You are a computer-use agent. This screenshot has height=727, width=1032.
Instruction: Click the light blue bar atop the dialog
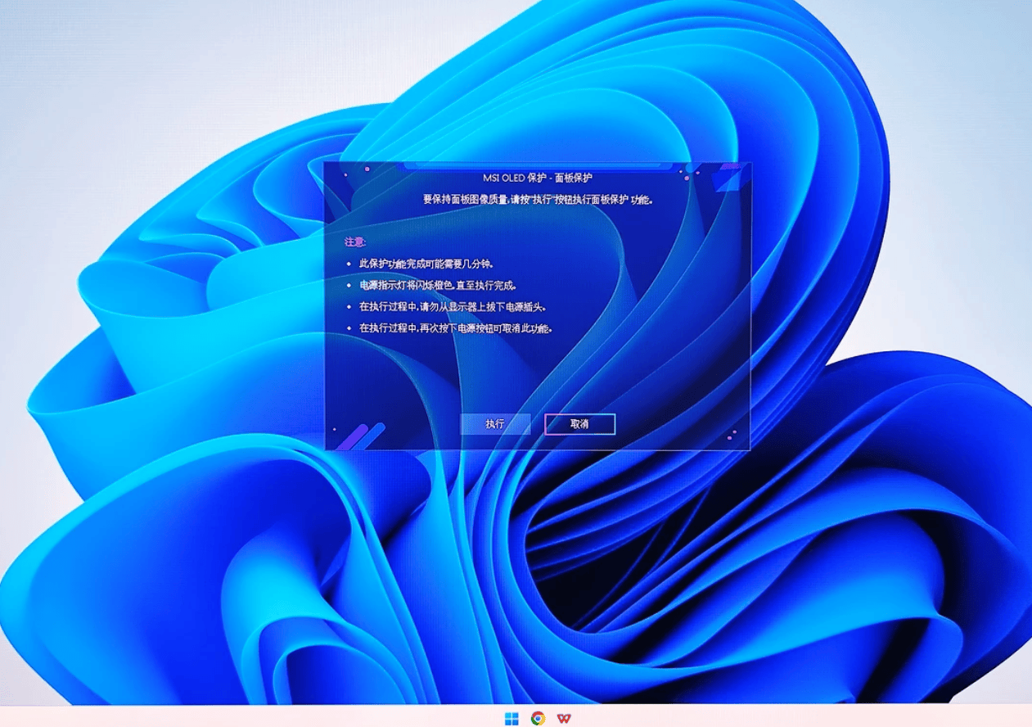pyautogui.click(x=538, y=166)
